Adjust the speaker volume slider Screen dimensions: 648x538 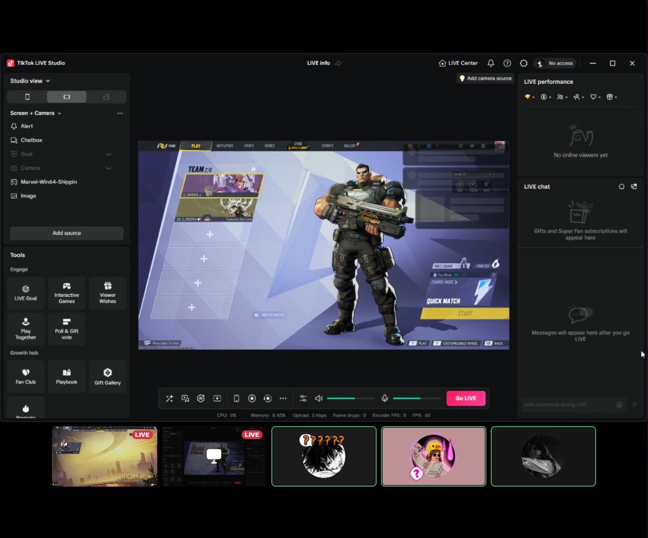(350, 398)
